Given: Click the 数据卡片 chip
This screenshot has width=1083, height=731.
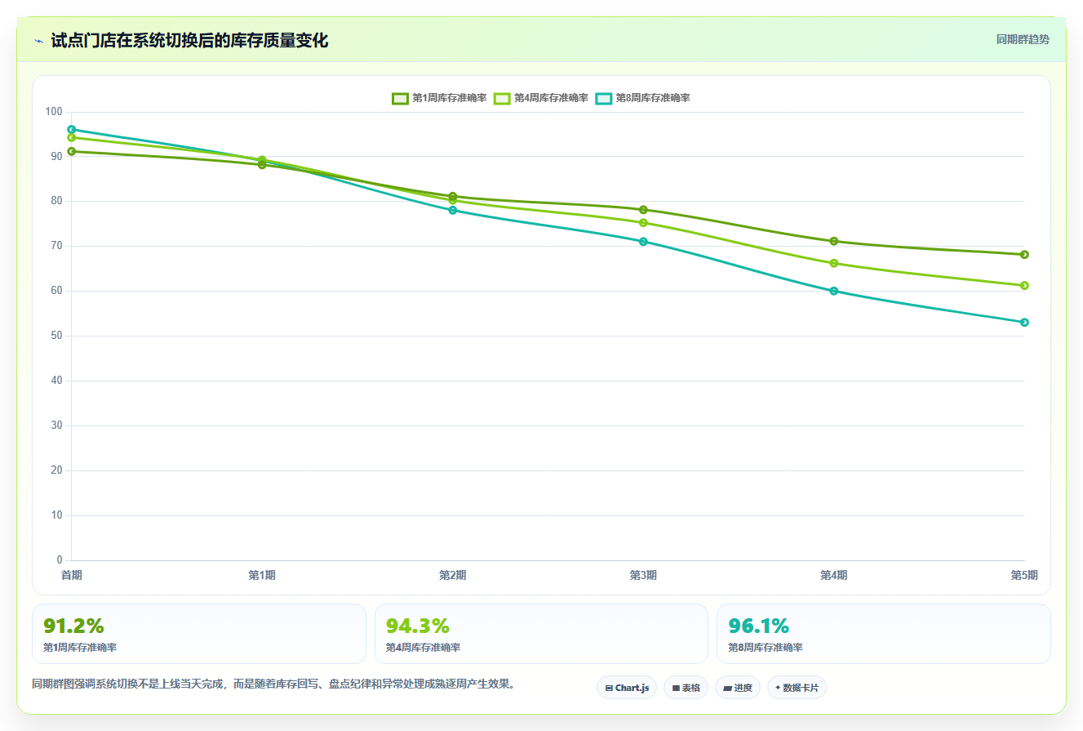Looking at the screenshot, I should [x=797, y=688].
